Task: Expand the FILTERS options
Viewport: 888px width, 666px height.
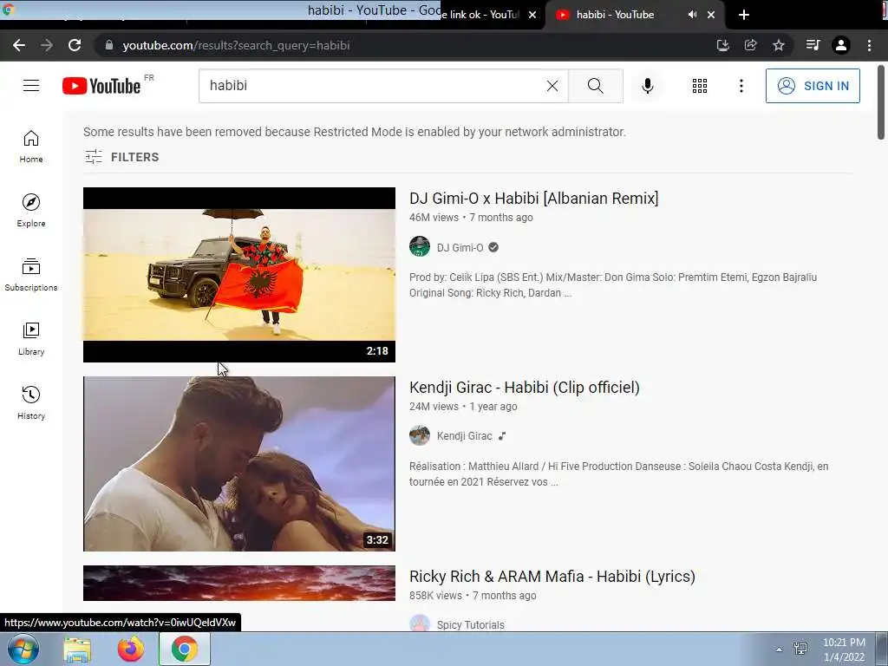Action: point(121,157)
